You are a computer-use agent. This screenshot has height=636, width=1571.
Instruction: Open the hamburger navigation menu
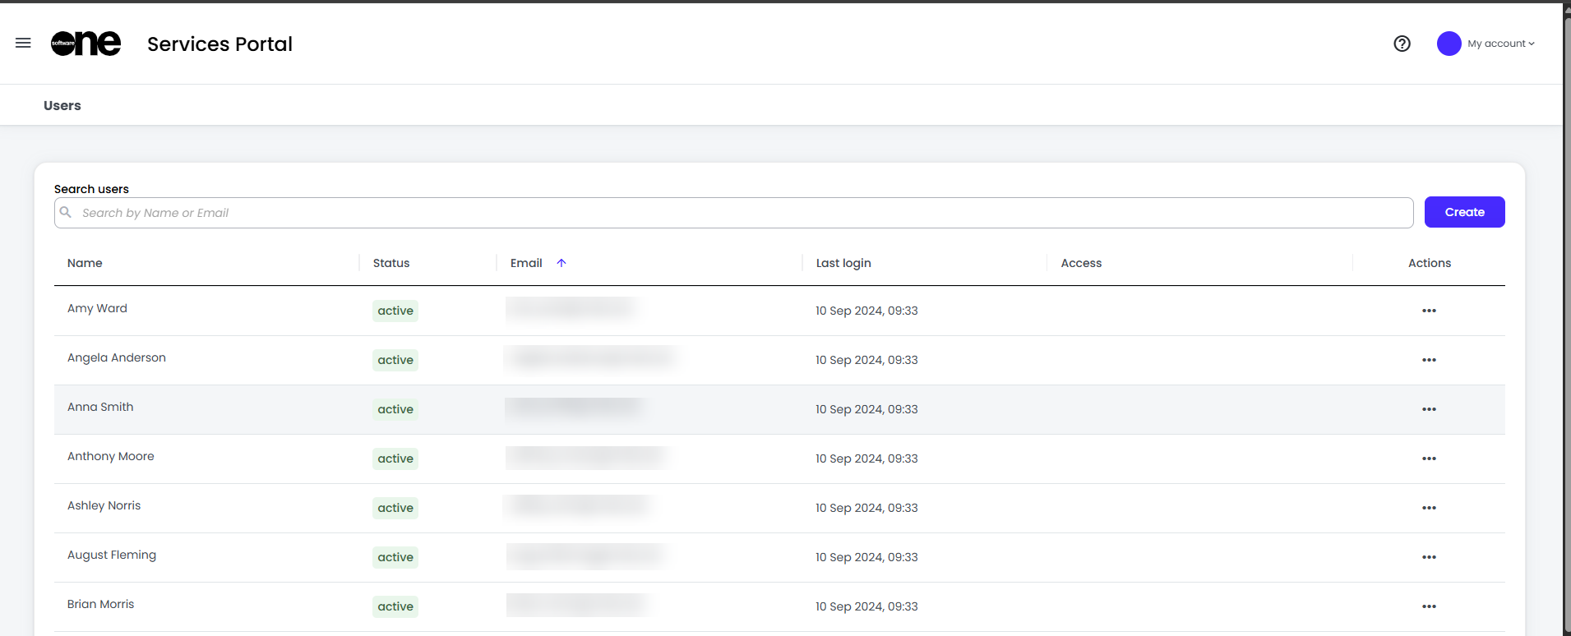coord(23,43)
